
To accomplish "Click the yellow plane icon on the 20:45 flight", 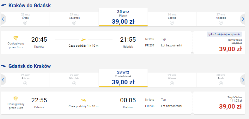I will [83, 39].
